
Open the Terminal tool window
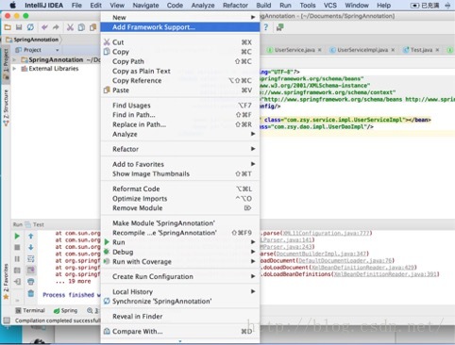click(30, 310)
